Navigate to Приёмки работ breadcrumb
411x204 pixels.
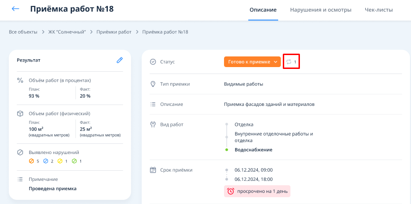pos(114,32)
